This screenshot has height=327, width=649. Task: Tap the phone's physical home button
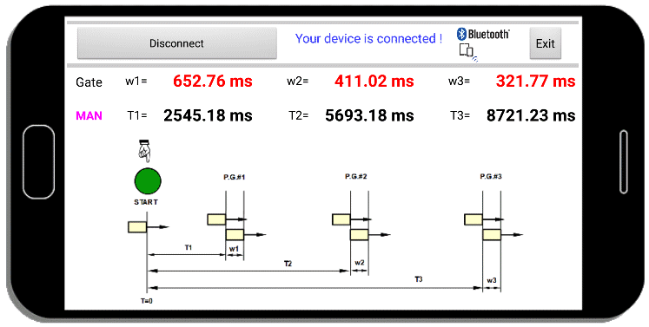click(x=38, y=162)
